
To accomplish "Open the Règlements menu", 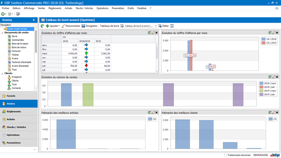I will (x=55, y=8).
